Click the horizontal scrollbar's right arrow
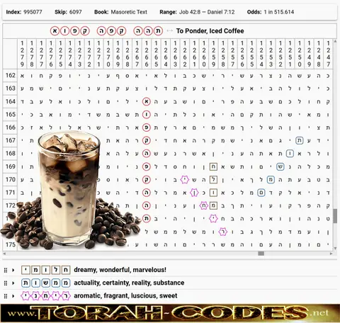340x323 pixels. tap(331, 254)
